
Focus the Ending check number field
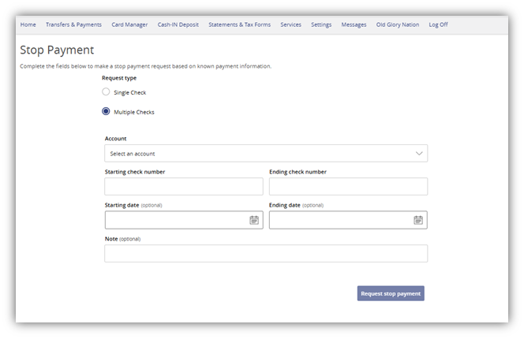[x=348, y=187]
